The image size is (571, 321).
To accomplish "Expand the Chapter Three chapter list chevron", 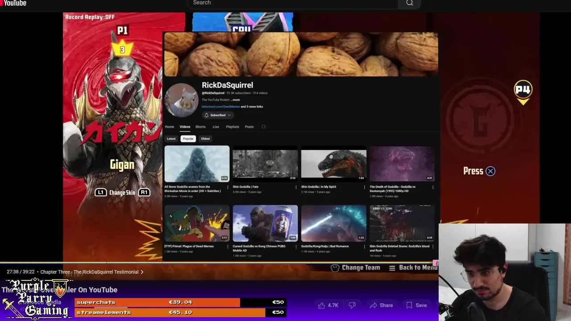I will coord(142,272).
